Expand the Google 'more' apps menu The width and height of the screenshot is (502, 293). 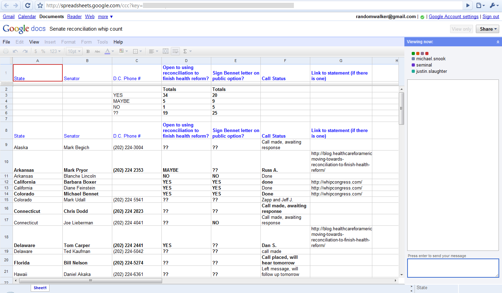pyautogui.click(x=105, y=16)
